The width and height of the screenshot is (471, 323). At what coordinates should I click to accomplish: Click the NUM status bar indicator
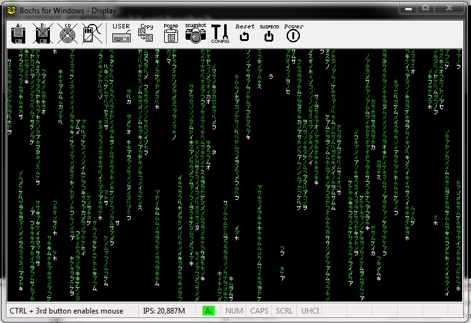click(234, 310)
